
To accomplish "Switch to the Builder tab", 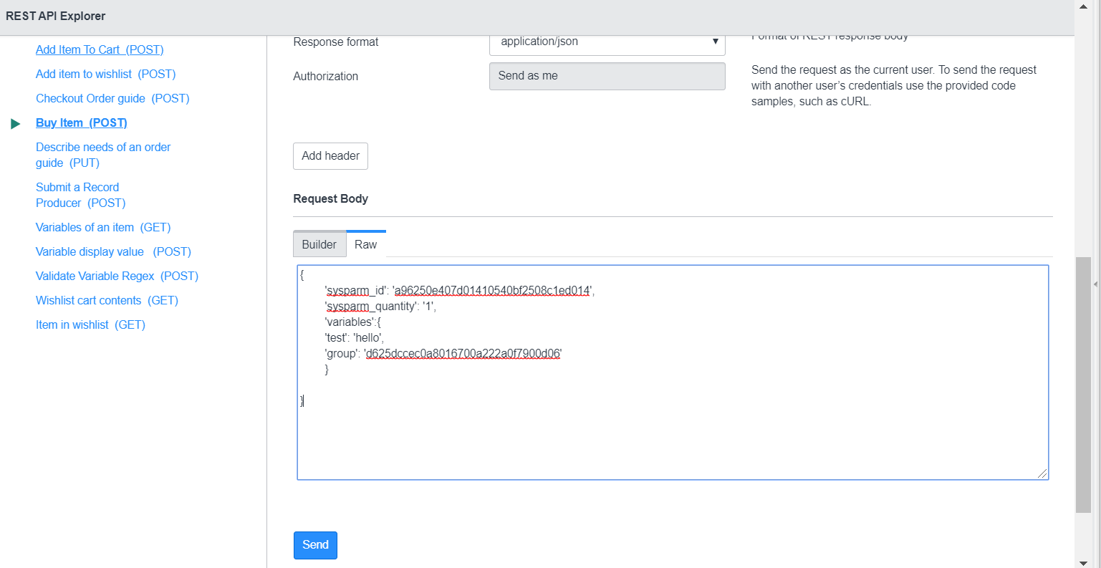I will [319, 244].
